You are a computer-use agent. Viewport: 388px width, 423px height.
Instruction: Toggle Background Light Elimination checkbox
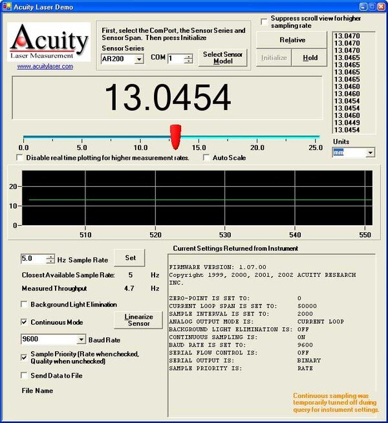point(24,304)
